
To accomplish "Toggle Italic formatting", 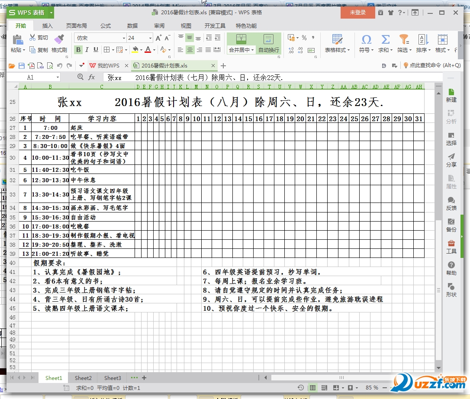I will tap(87, 49).
